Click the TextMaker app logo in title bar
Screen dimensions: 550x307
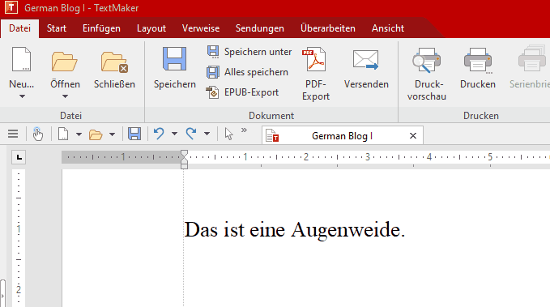(x=11, y=7)
